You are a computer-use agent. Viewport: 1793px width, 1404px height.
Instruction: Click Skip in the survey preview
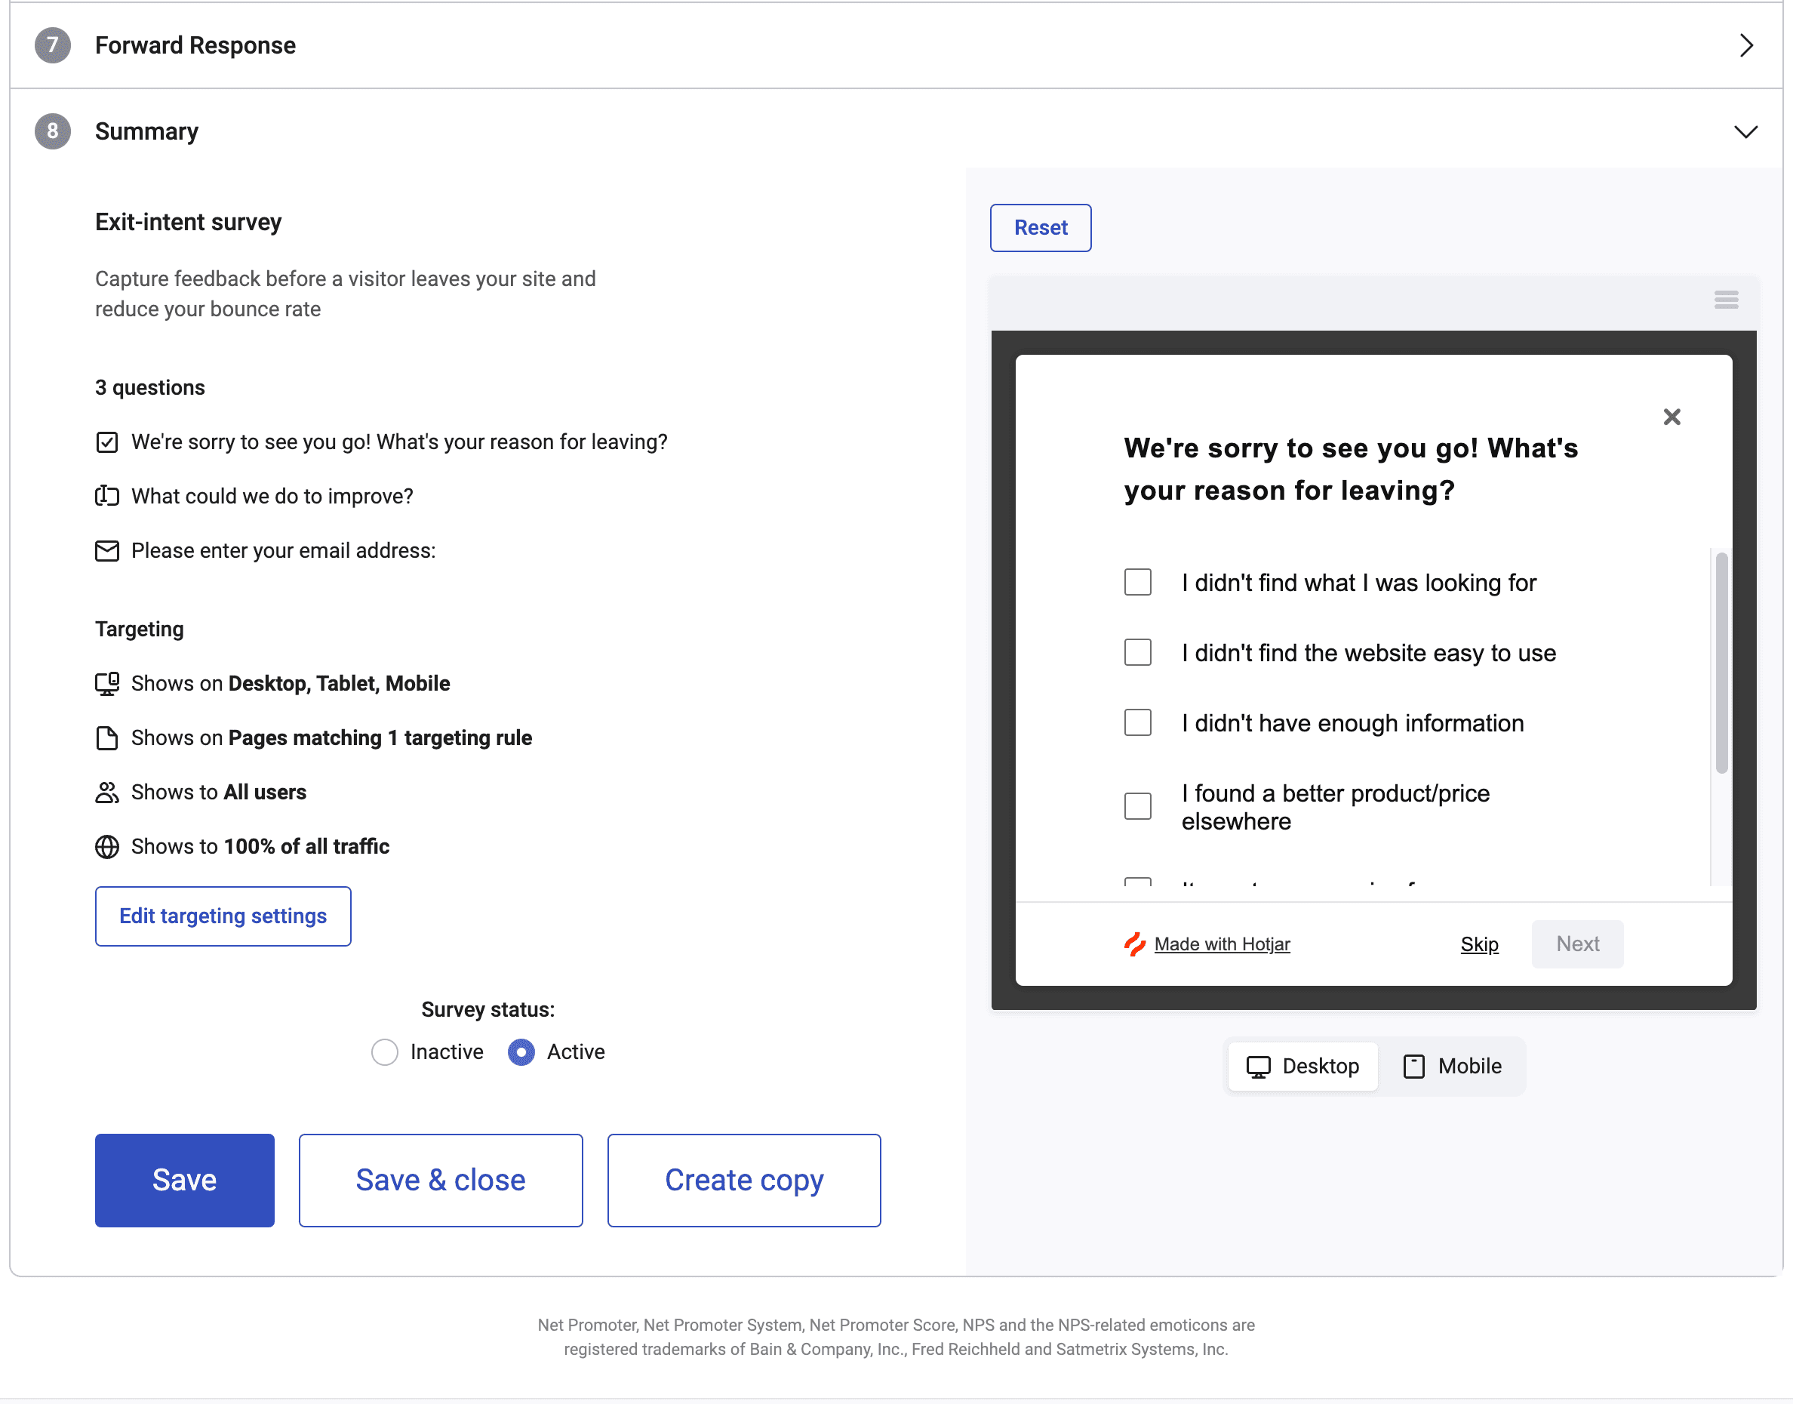tap(1479, 944)
